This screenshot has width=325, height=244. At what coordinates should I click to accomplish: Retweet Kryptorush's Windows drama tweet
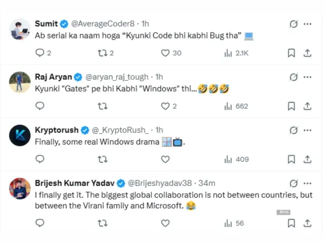(x=101, y=159)
